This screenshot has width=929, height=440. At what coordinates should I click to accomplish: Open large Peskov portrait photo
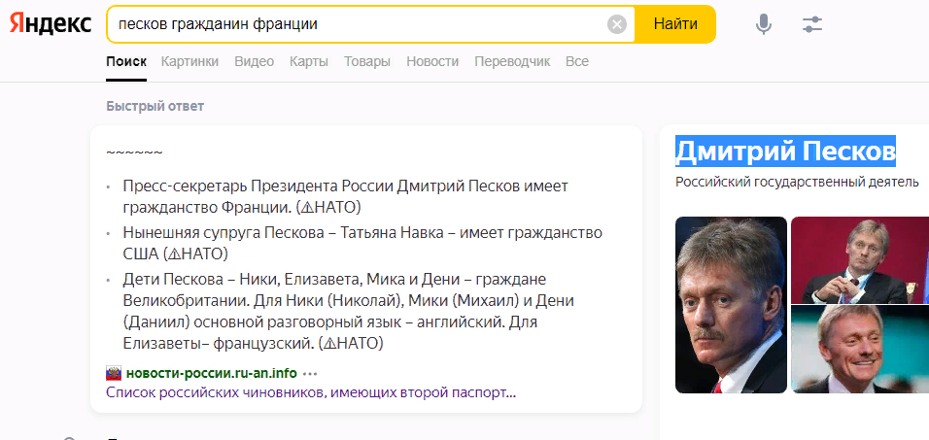(731, 305)
